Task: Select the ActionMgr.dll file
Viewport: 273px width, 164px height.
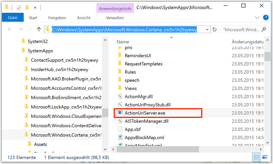Action: pos(139,96)
